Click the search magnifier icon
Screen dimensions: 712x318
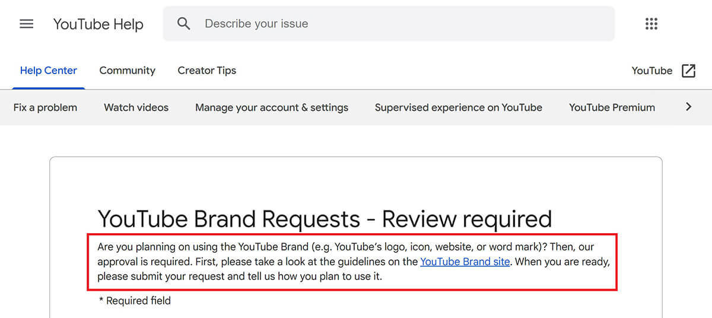[x=184, y=24]
